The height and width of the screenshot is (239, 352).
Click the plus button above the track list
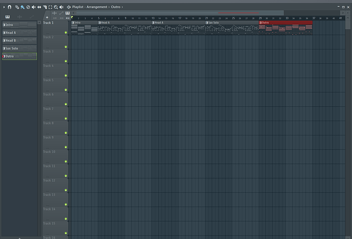[x=47, y=17]
